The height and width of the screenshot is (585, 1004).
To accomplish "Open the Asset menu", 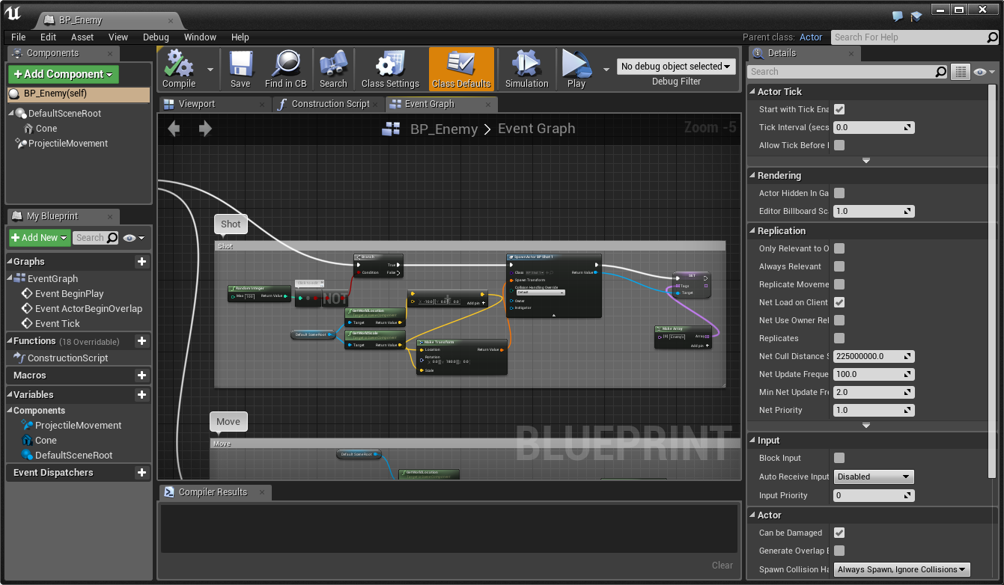I will pyautogui.click(x=82, y=37).
